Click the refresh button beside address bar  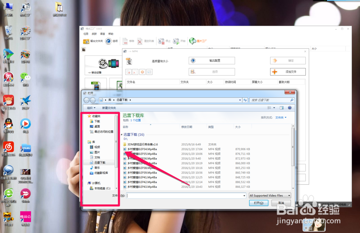tap(245, 100)
